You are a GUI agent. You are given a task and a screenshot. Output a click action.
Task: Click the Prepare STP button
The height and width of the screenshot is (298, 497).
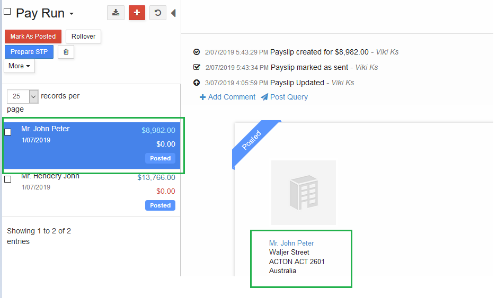tap(29, 52)
